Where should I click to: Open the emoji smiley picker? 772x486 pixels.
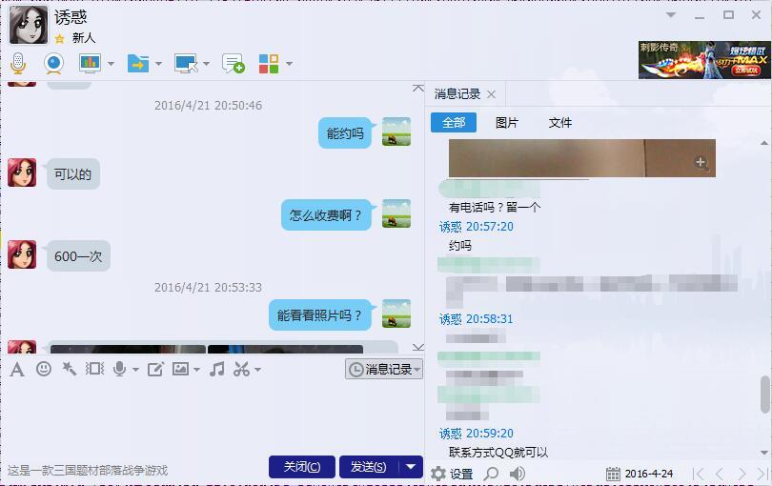click(x=44, y=369)
